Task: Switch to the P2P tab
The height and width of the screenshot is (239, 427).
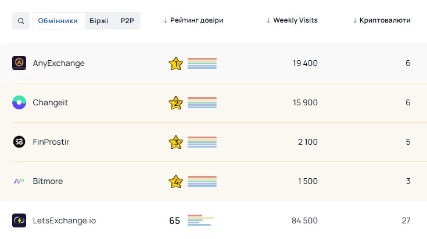Action: [x=127, y=21]
